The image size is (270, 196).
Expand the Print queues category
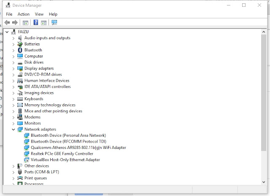[x=13, y=178]
